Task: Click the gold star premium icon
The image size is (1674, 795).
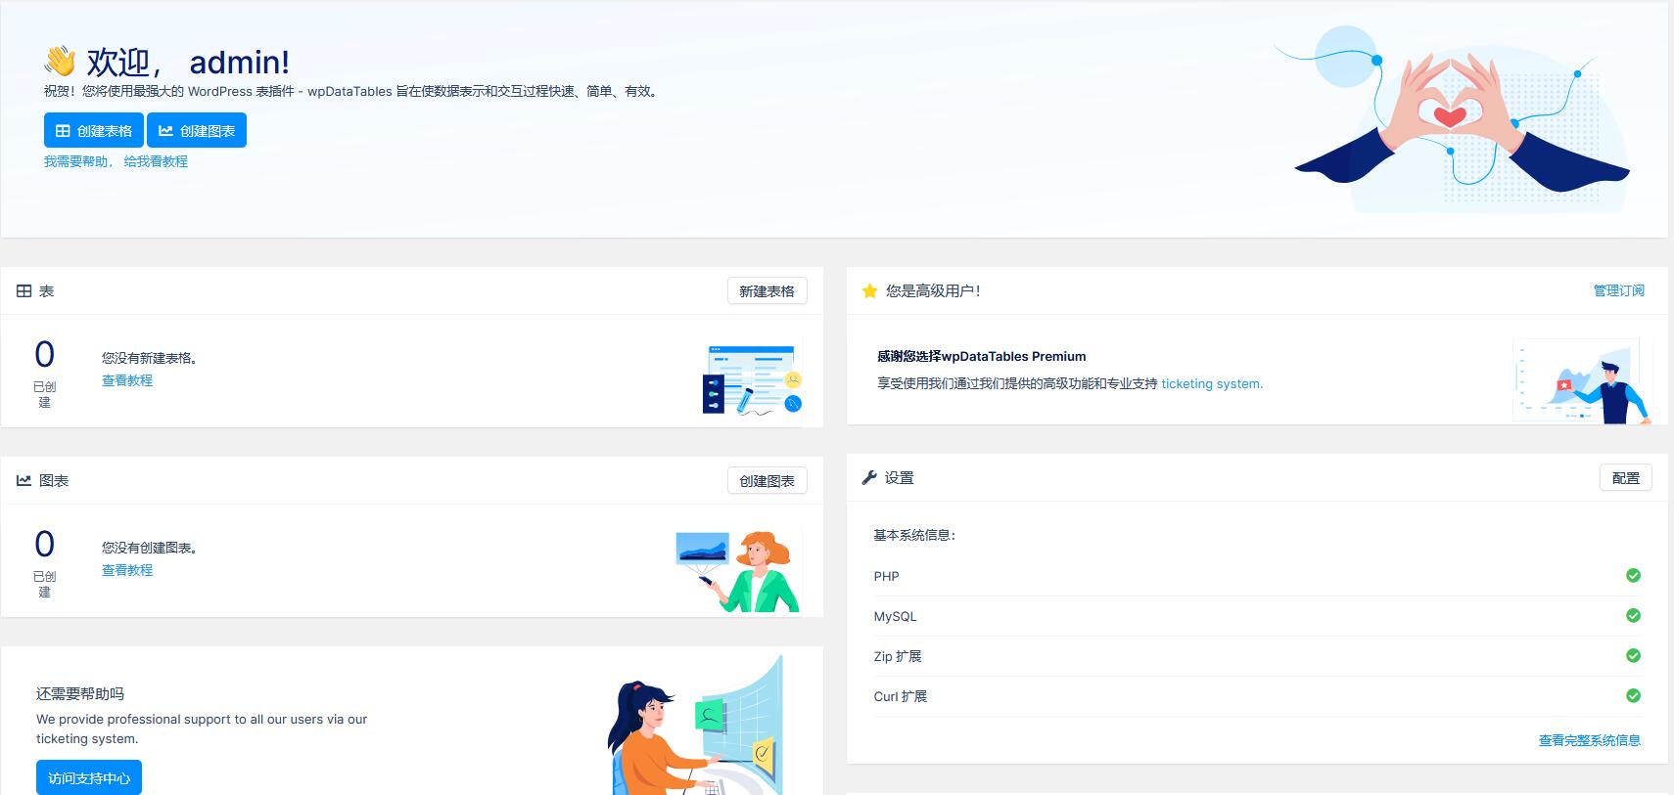Action: point(869,291)
